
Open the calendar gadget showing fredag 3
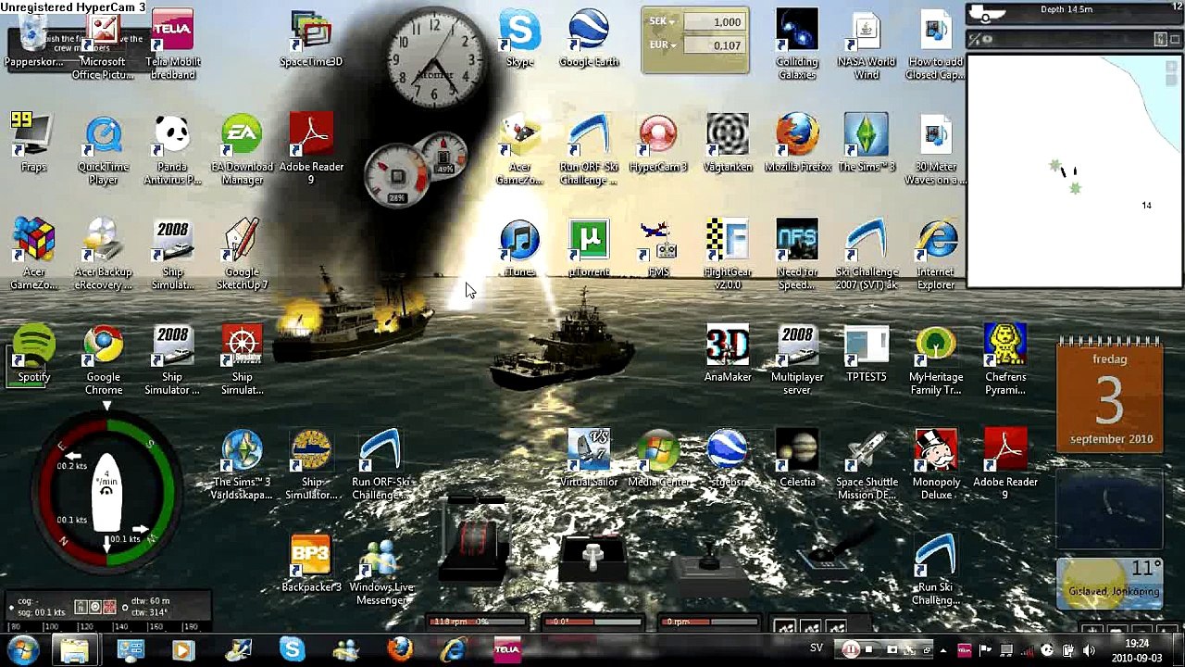pos(1109,398)
